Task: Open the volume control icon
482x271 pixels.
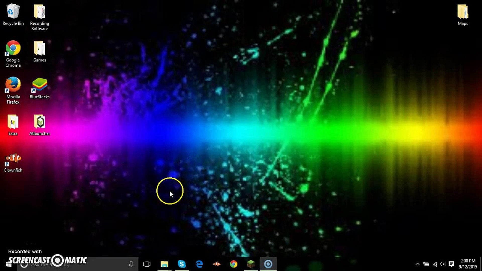Action: [442, 264]
